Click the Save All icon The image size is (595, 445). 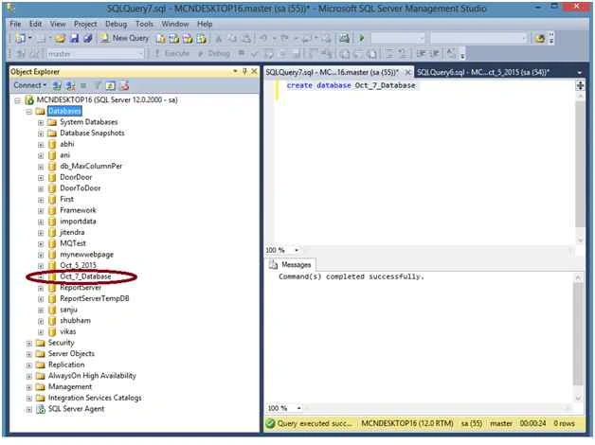[88, 38]
